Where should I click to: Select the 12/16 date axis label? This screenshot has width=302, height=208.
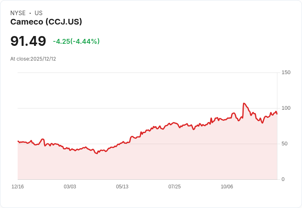click(18, 186)
